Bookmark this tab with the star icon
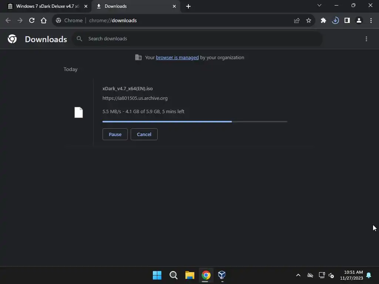379x284 pixels. point(309,21)
